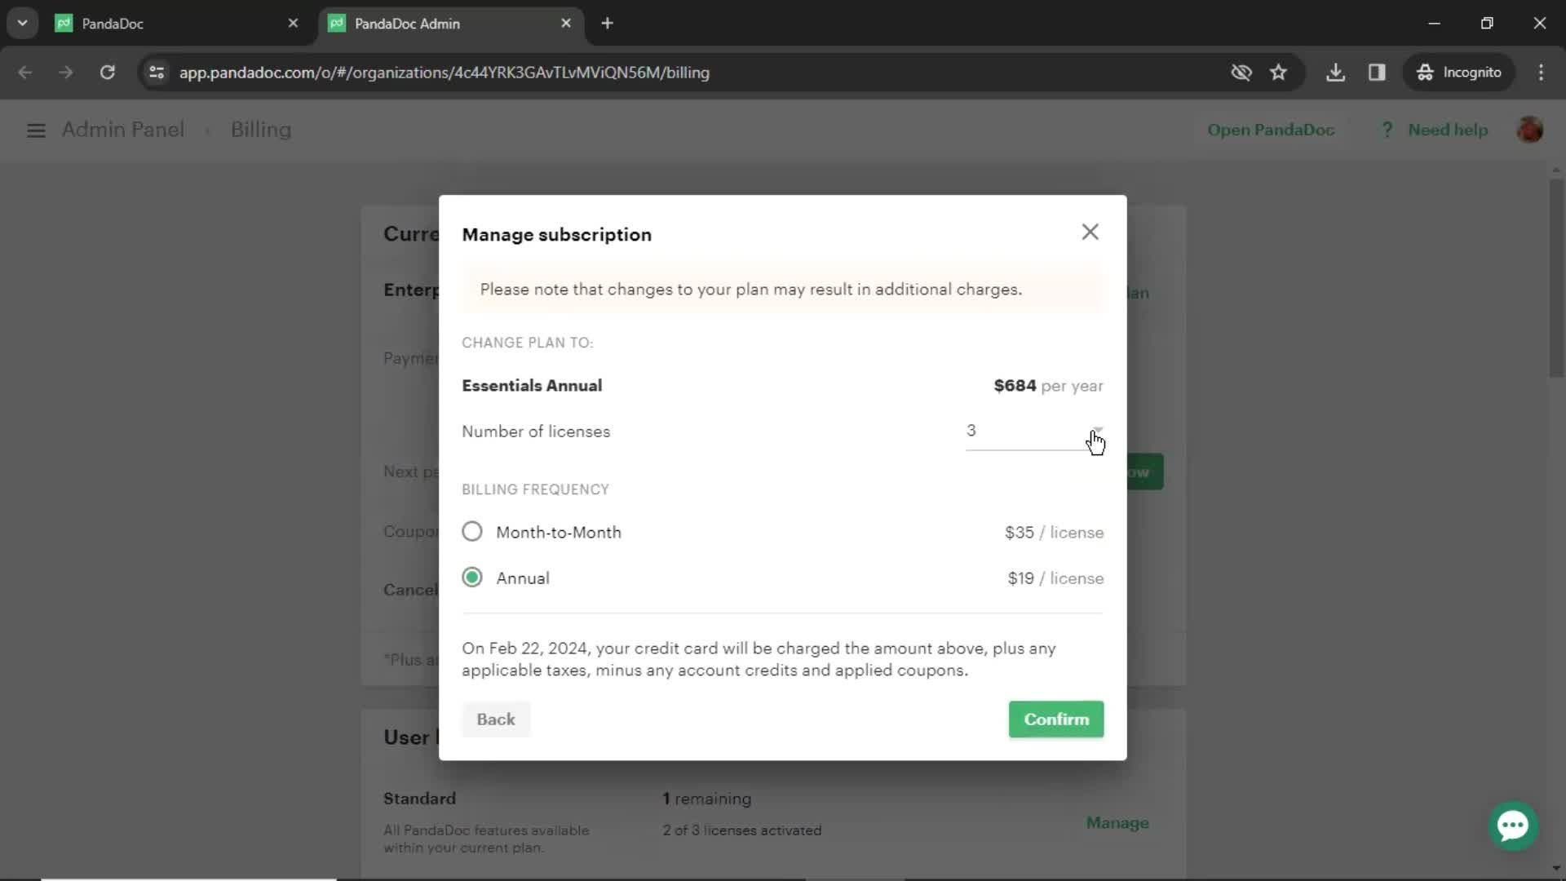
Task: Click the bookmark/favorites star icon
Action: point(1278,72)
